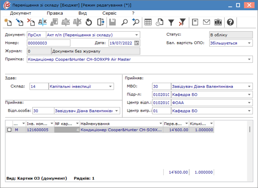Viewport: 258px width, 188px height.
Task: Click the Журнал field Документи без журналу
Action: coord(96,51)
